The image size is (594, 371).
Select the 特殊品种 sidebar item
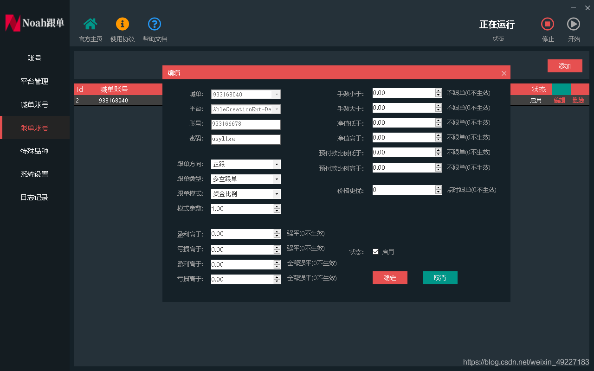(x=35, y=151)
